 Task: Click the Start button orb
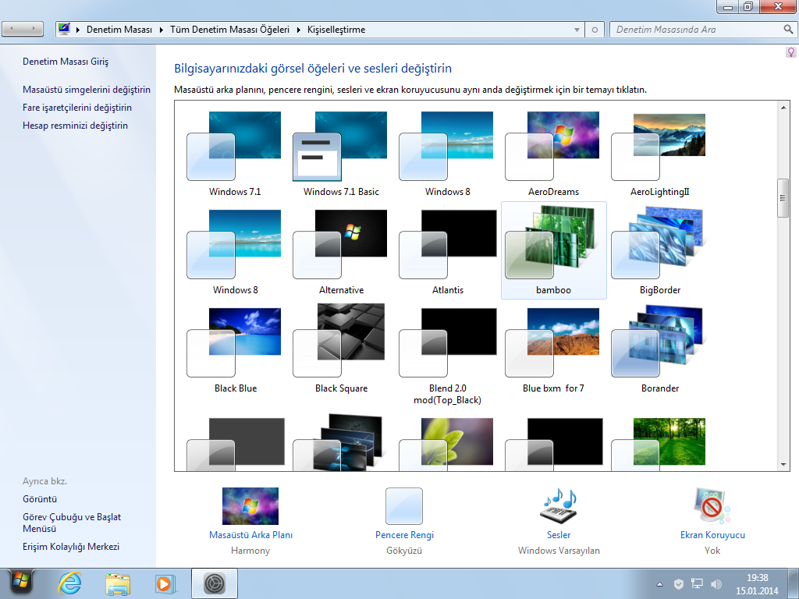(21, 583)
